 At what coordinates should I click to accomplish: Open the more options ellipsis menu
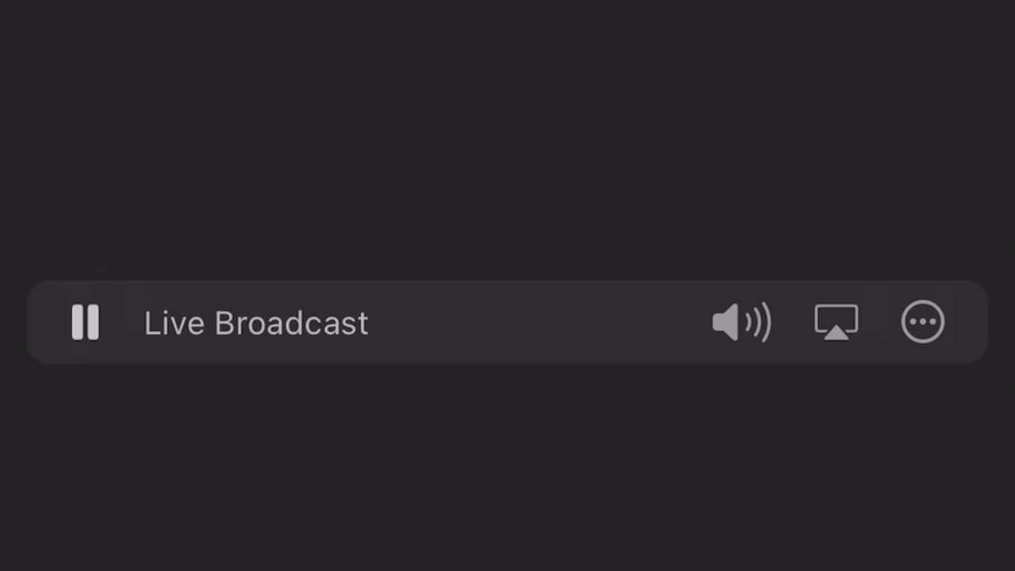923,322
